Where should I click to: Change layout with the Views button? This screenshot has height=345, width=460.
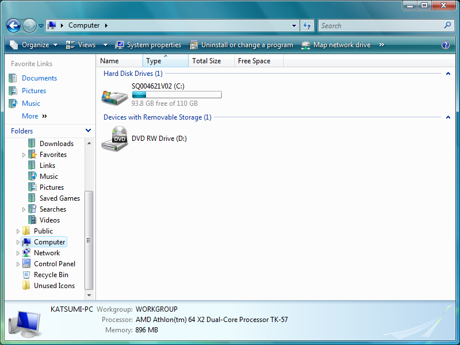coord(81,45)
